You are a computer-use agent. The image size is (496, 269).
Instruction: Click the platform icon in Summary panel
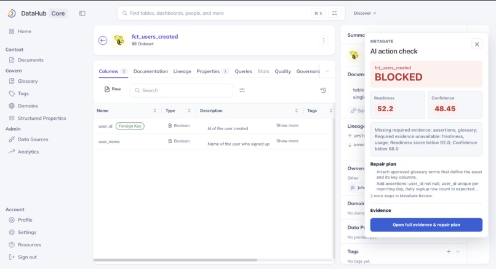coord(354,55)
